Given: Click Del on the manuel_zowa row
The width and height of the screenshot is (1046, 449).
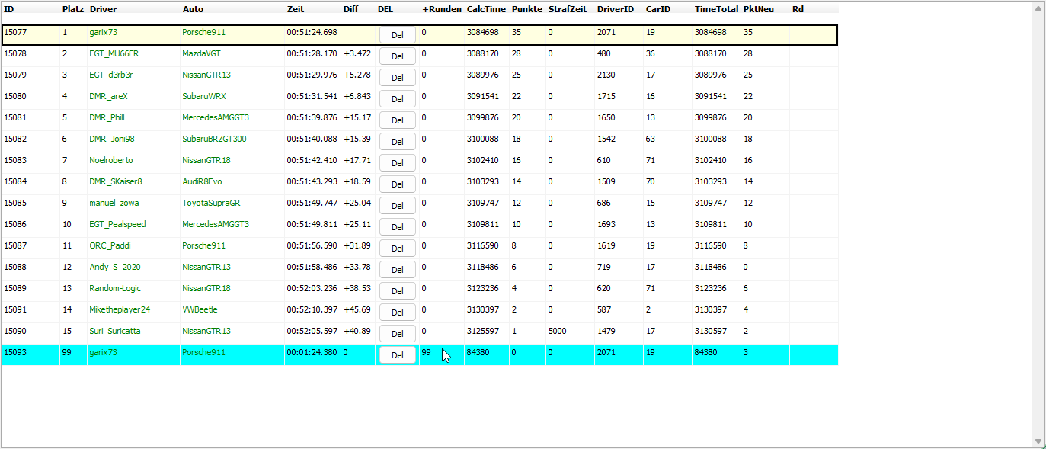Looking at the screenshot, I should click(397, 206).
